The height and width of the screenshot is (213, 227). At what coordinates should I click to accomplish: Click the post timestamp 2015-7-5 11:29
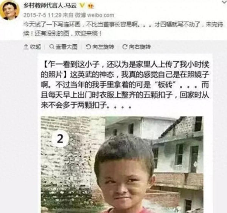tap(42, 15)
